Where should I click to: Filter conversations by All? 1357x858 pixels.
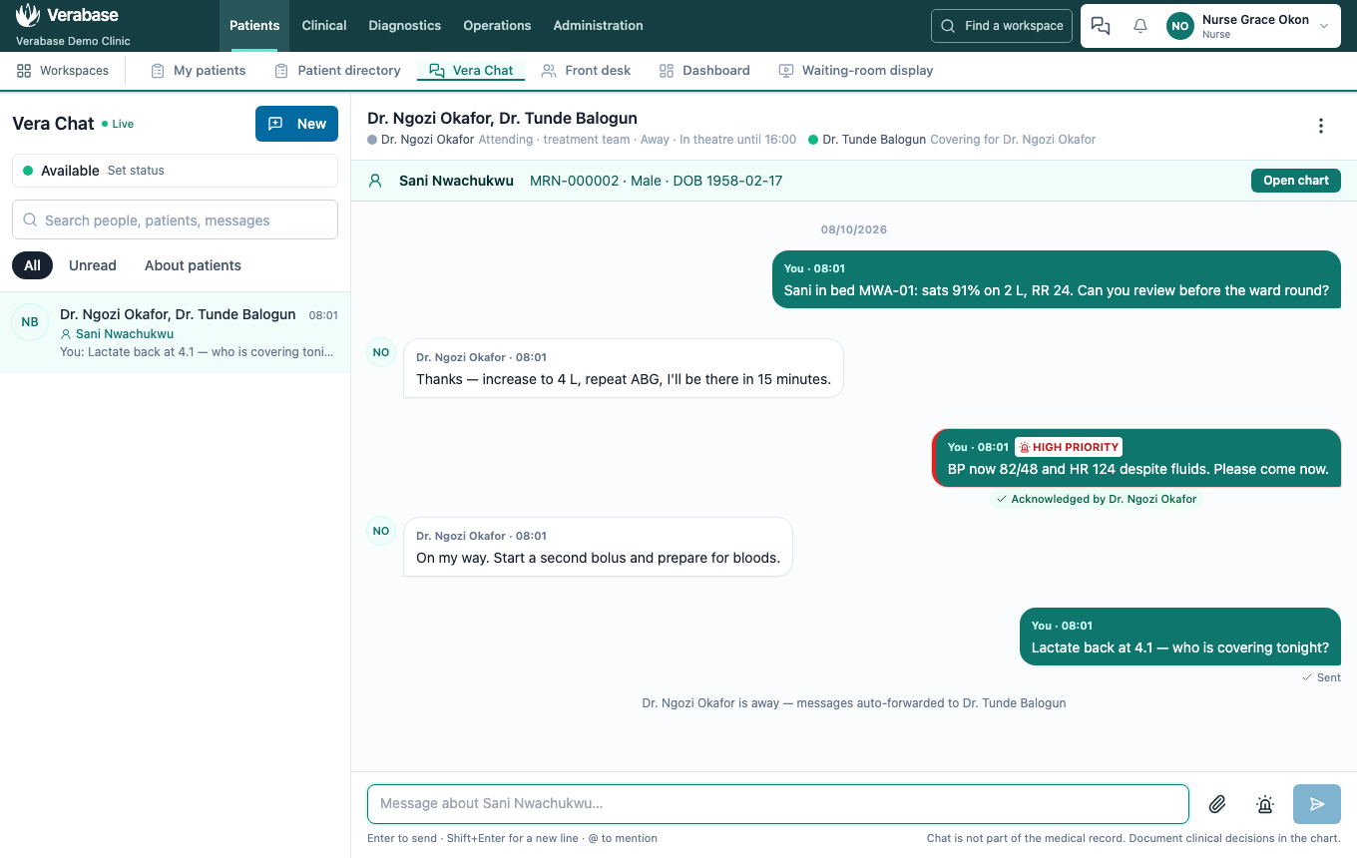tap(32, 265)
